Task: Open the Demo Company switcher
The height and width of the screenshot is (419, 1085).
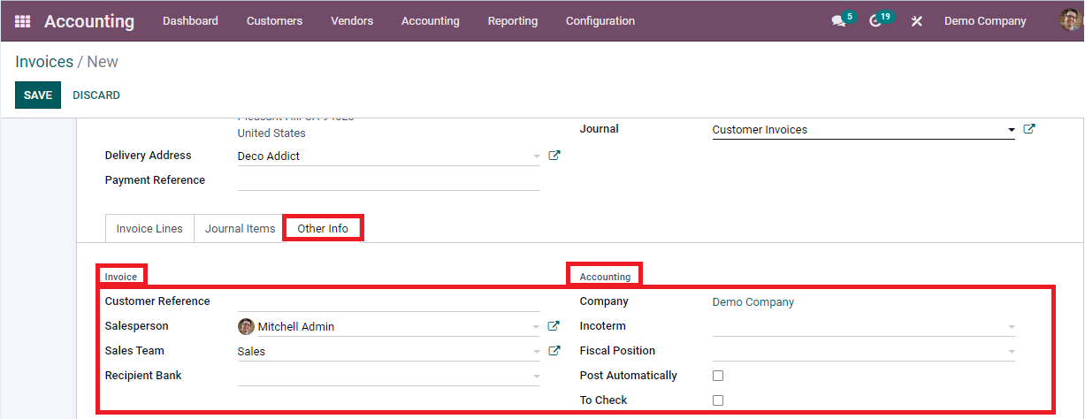Action: [985, 21]
